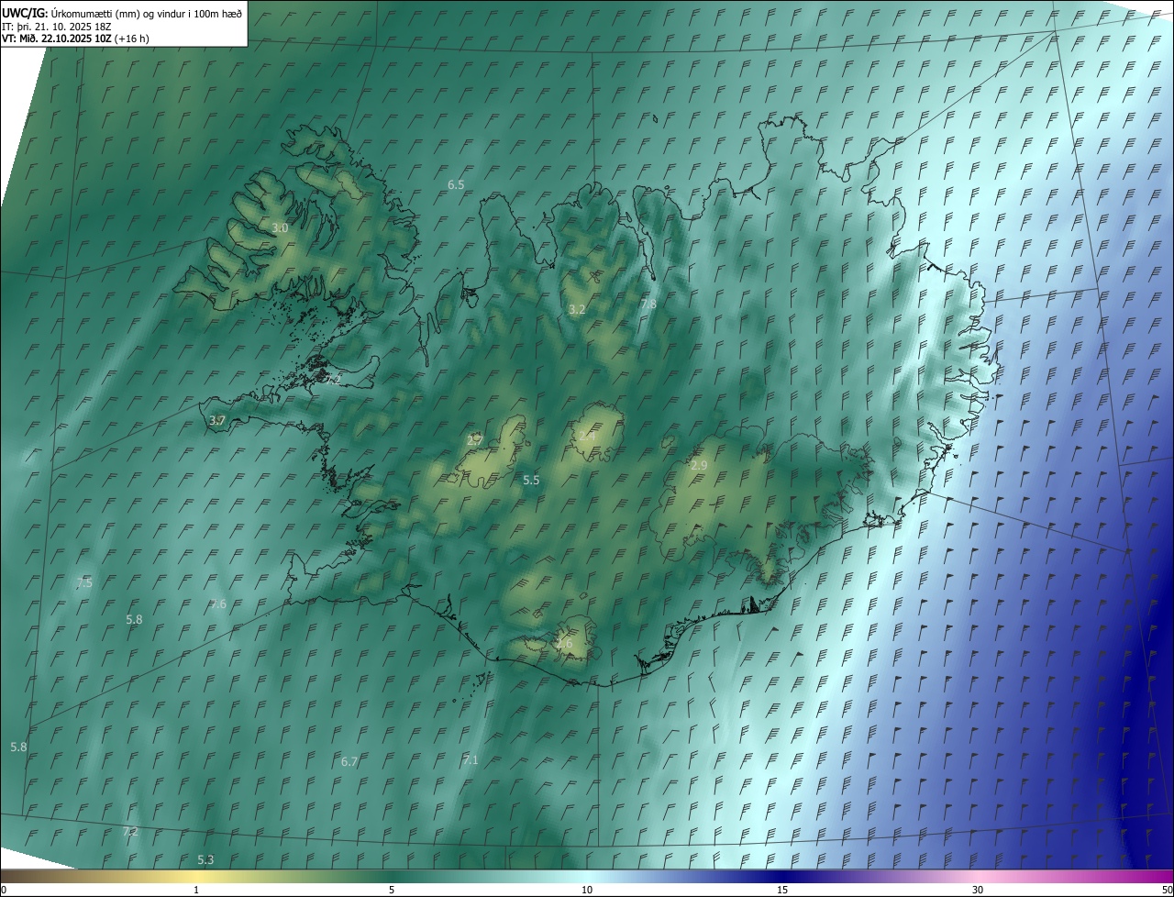Select the 5.5 value label in central Iceland

(531, 480)
